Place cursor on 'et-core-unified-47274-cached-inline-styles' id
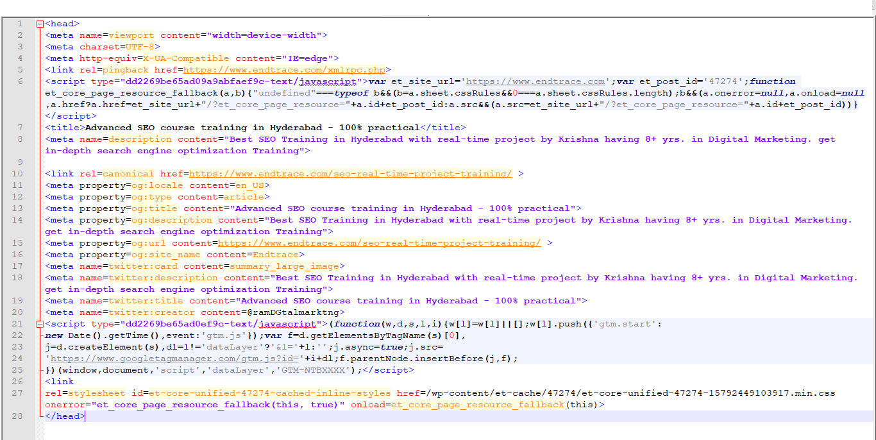876x440 pixels. pyautogui.click(x=269, y=393)
